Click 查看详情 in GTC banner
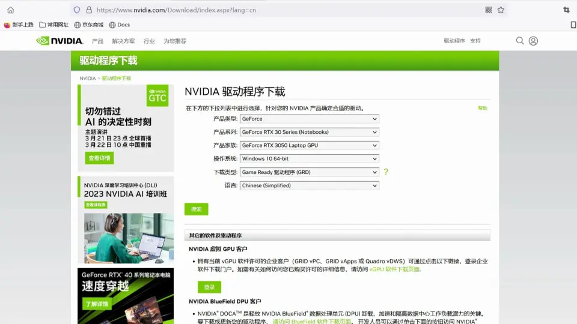 point(99,158)
